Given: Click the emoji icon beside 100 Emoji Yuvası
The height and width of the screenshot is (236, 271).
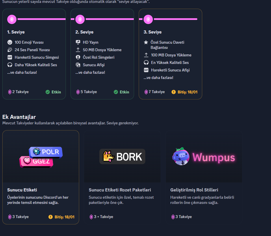Looking at the screenshot, I should pos(10,42).
